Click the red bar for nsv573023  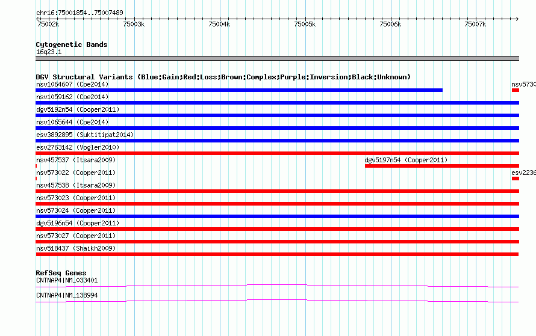[x=277, y=204]
